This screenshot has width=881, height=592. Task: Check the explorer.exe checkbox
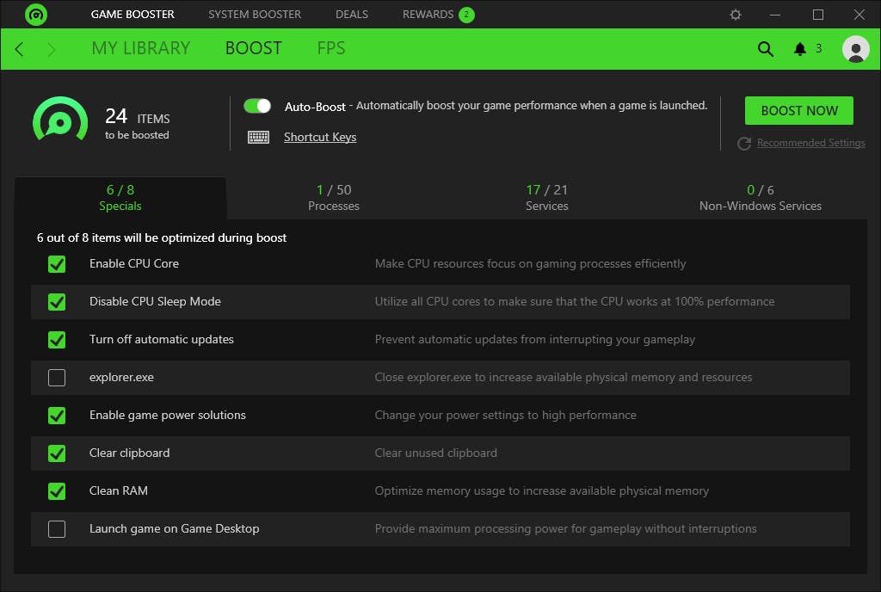[57, 378]
